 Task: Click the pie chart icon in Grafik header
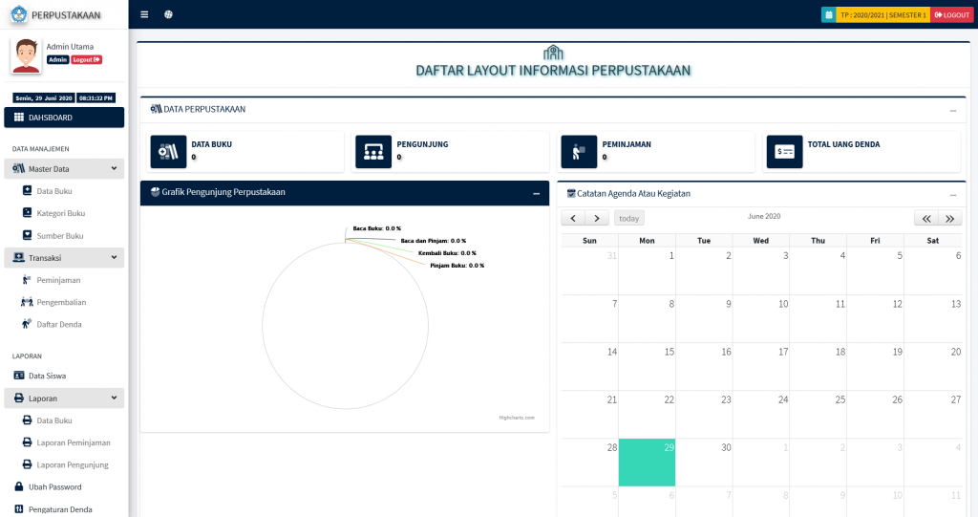click(x=156, y=192)
